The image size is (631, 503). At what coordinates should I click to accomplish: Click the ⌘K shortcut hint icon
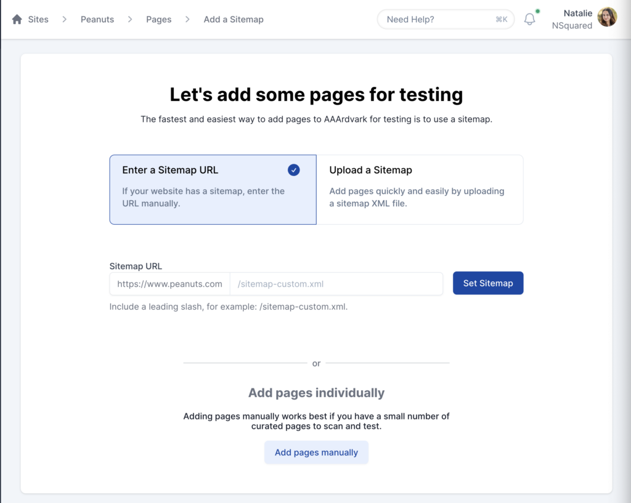[x=501, y=19]
